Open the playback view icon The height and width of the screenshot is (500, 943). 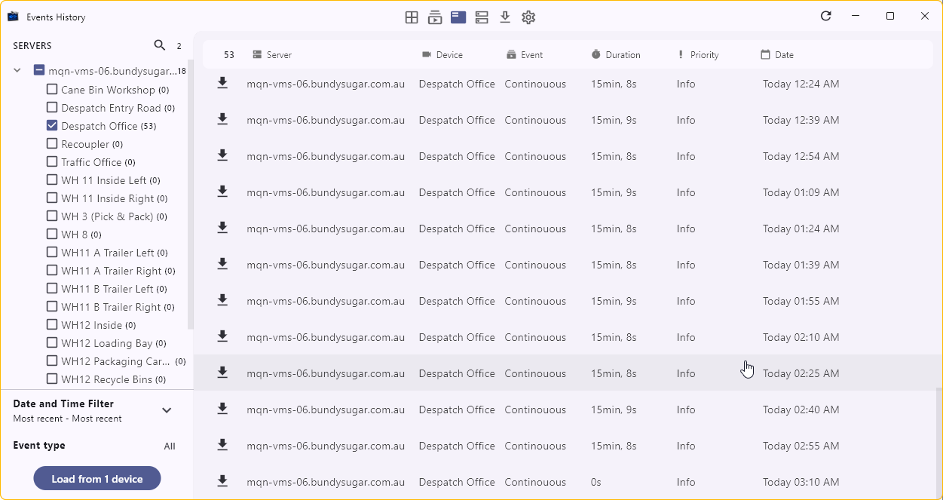[x=435, y=17]
